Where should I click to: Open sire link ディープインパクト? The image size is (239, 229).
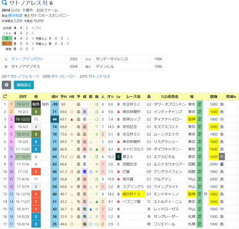(27, 59)
